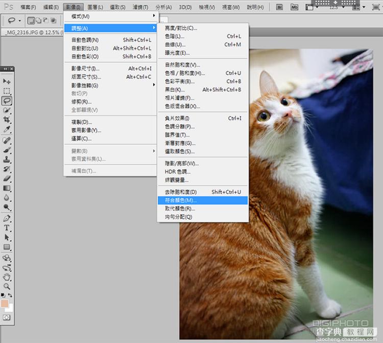This screenshot has height=343, width=383.
Task: Choose Add to Selection mode
Action: pos(39,20)
